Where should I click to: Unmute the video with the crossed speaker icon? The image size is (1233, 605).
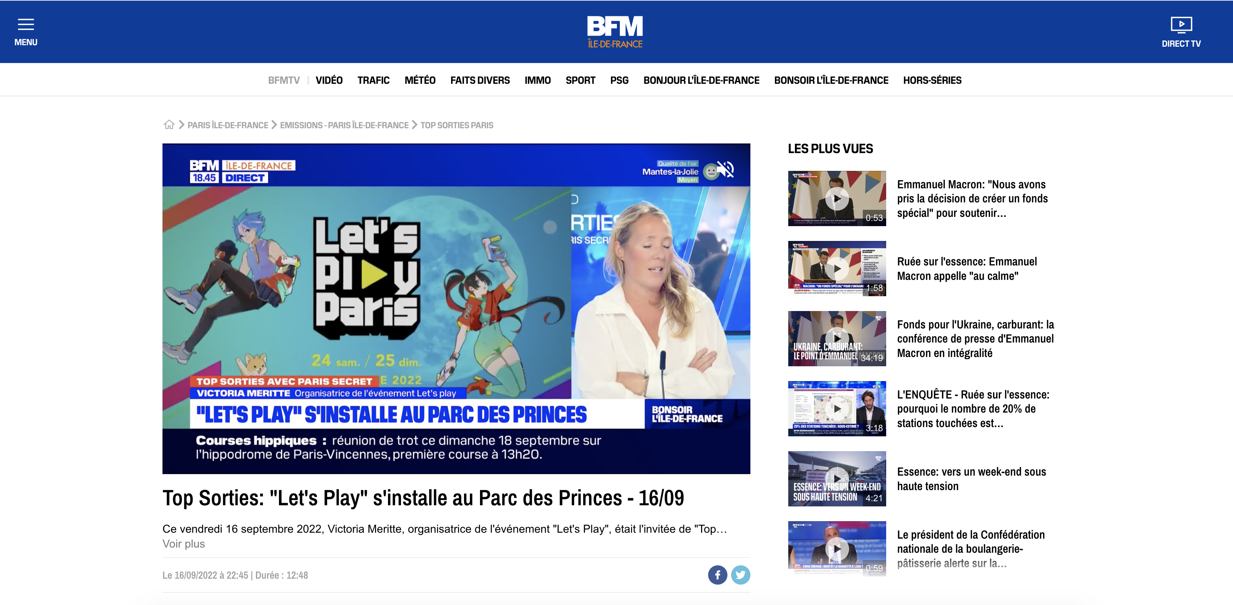(726, 169)
